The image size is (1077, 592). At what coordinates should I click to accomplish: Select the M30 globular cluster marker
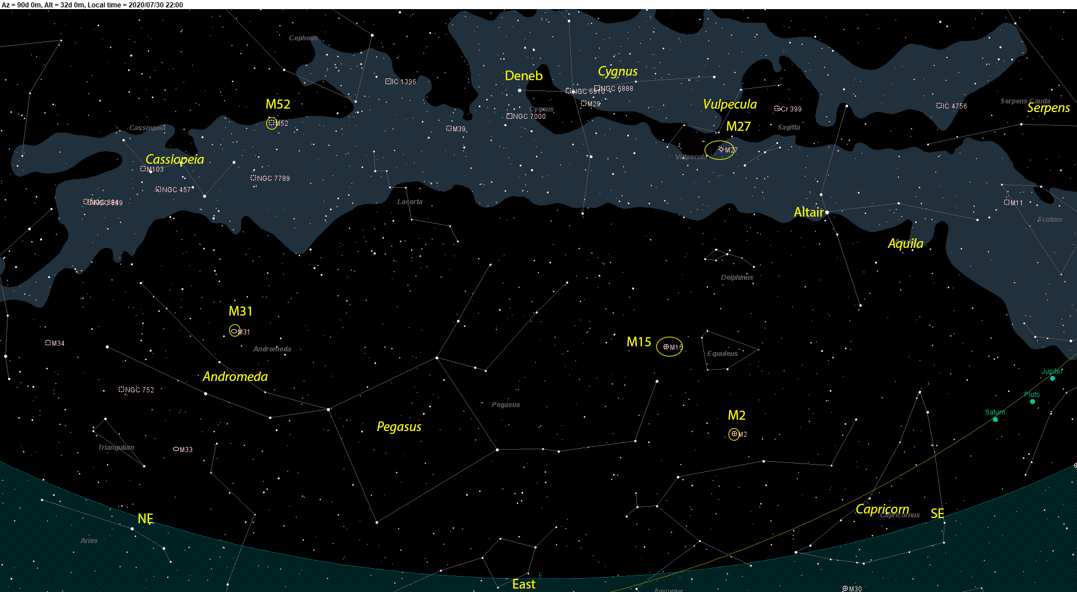point(846,589)
